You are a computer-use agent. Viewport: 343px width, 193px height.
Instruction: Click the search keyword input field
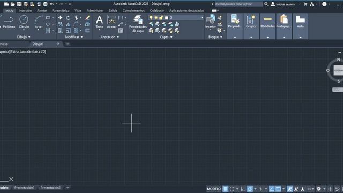tap(238, 4)
